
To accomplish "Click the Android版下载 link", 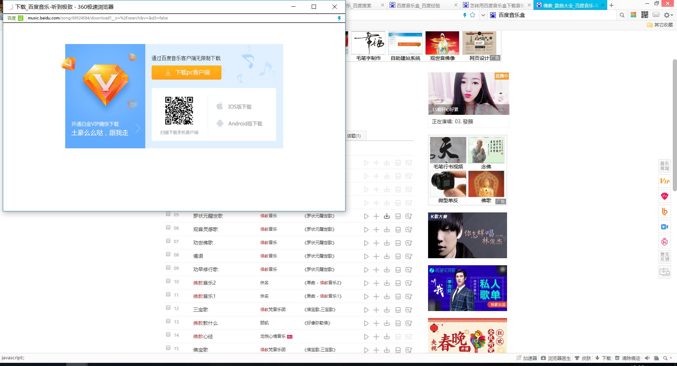I will click(x=245, y=124).
